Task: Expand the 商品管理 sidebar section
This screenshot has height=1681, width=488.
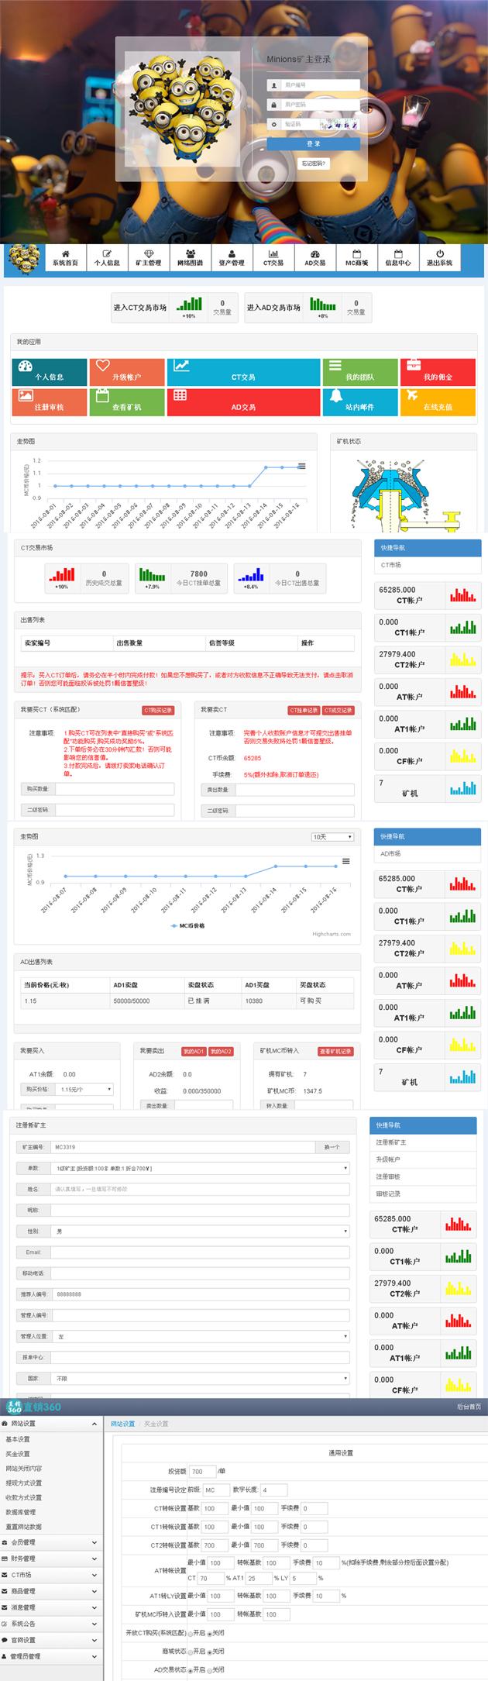Action: pyautogui.click(x=51, y=1591)
